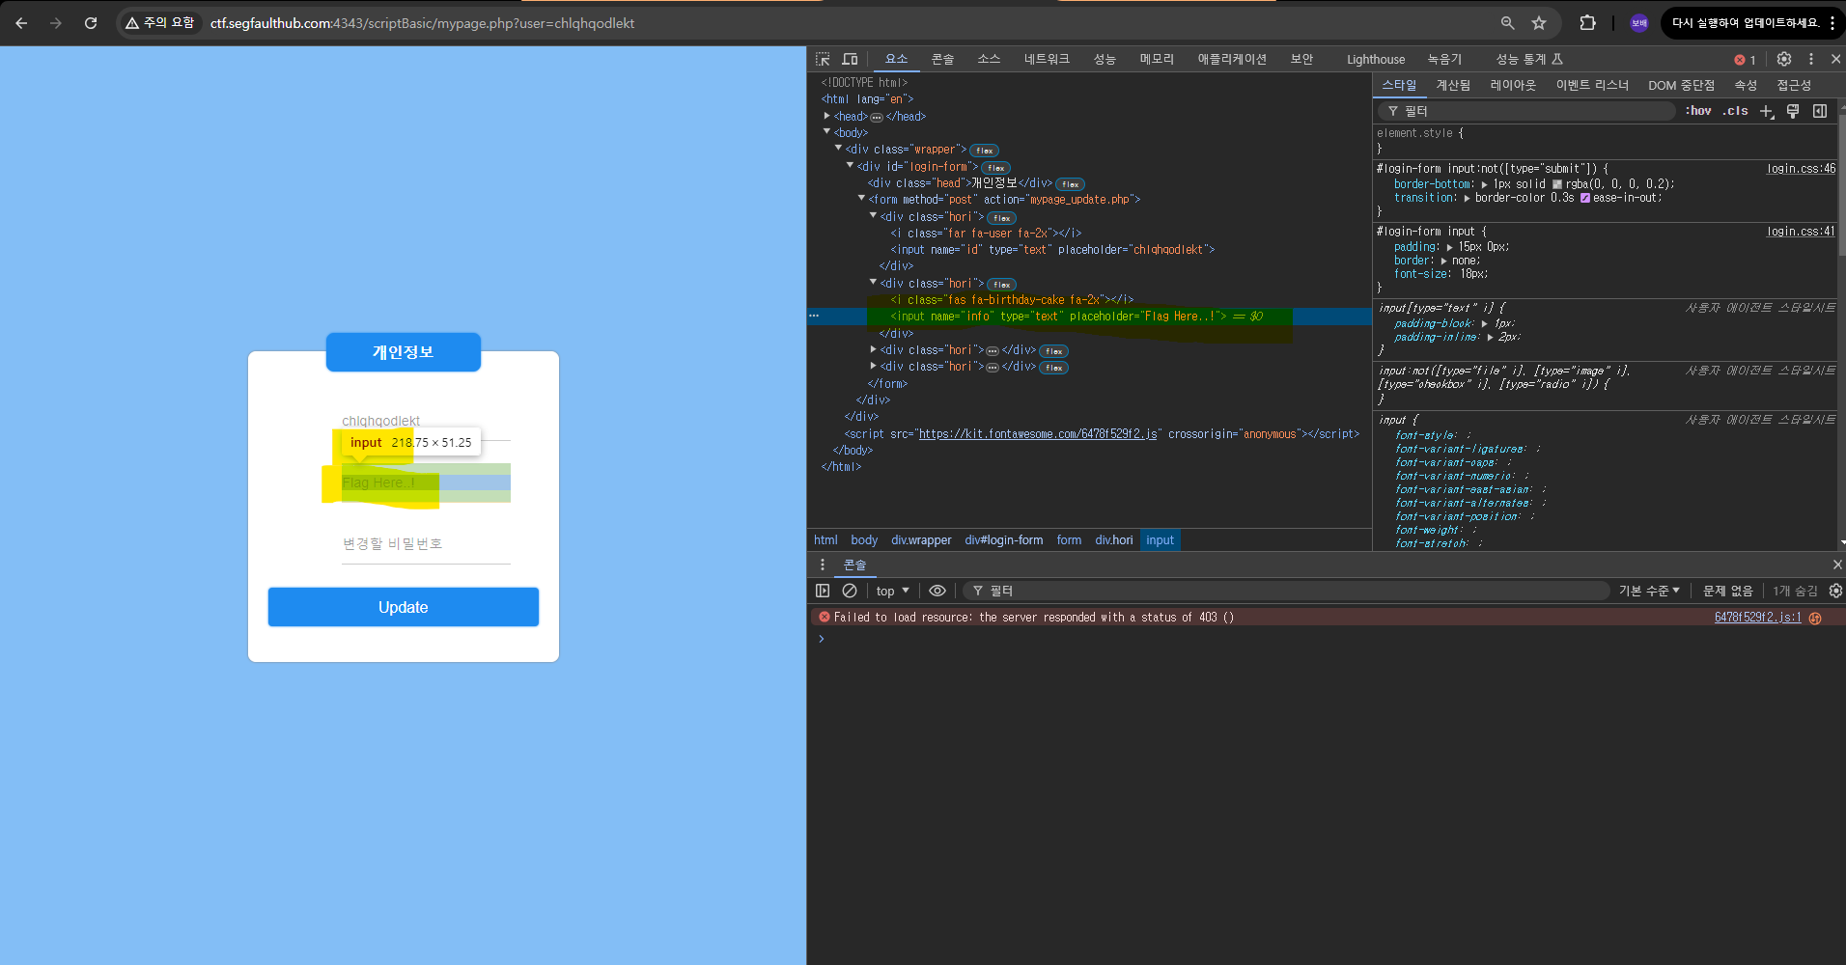Image resolution: width=1846 pixels, height=965 pixels.
Task: Close the console drawer
Action: tap(1836, 565)
